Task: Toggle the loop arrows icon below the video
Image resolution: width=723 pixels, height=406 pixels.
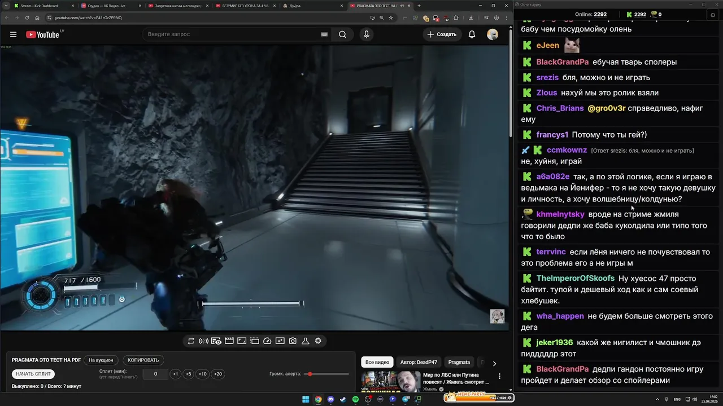Action: [x=191, y=341]
